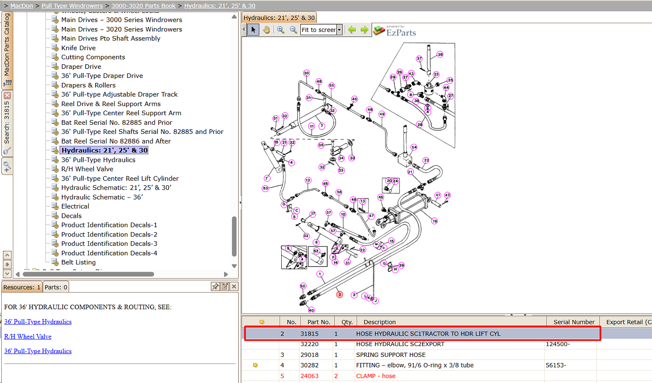Click the highlighted callout 2 on the diagram
The width and height of the screenshot is (652, 383).
coord(340,294)
